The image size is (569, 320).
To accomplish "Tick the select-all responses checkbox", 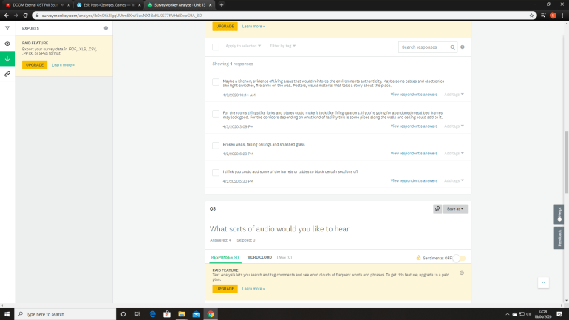I will tap(216, 47).
